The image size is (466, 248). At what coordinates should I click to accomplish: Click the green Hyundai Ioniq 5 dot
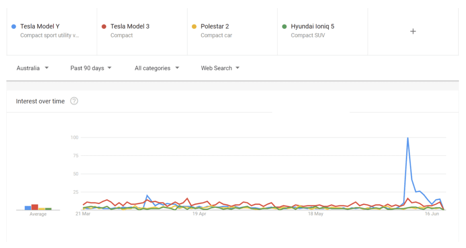(x=284, y=26)
